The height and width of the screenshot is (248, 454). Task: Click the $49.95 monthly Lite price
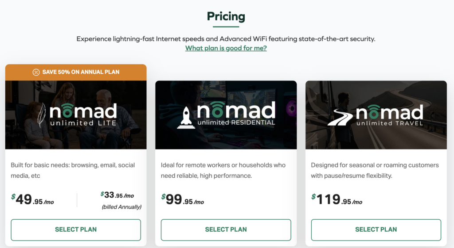33,200
